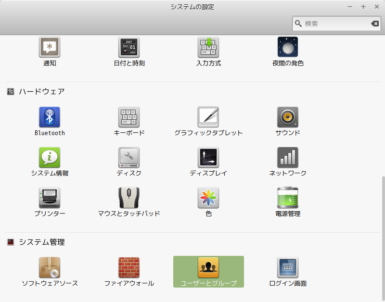Open 夜間の発色 night light settings

coord(288,52)
